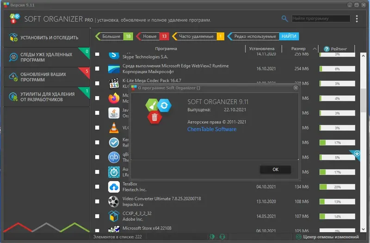This screenshot has height=243, width=370.
Task: Open the ChemTable Software link
Action: coord(212,129)
